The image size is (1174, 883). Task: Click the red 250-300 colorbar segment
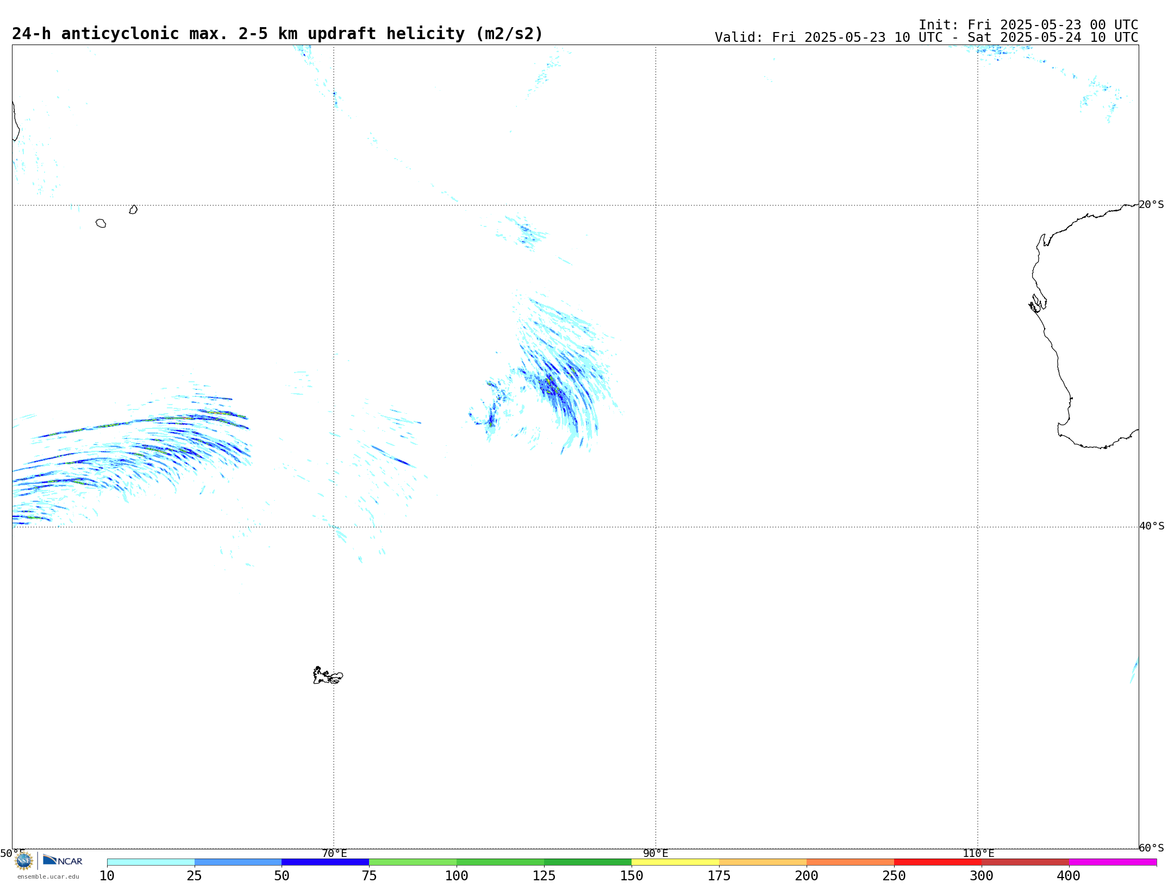point(938,862)
